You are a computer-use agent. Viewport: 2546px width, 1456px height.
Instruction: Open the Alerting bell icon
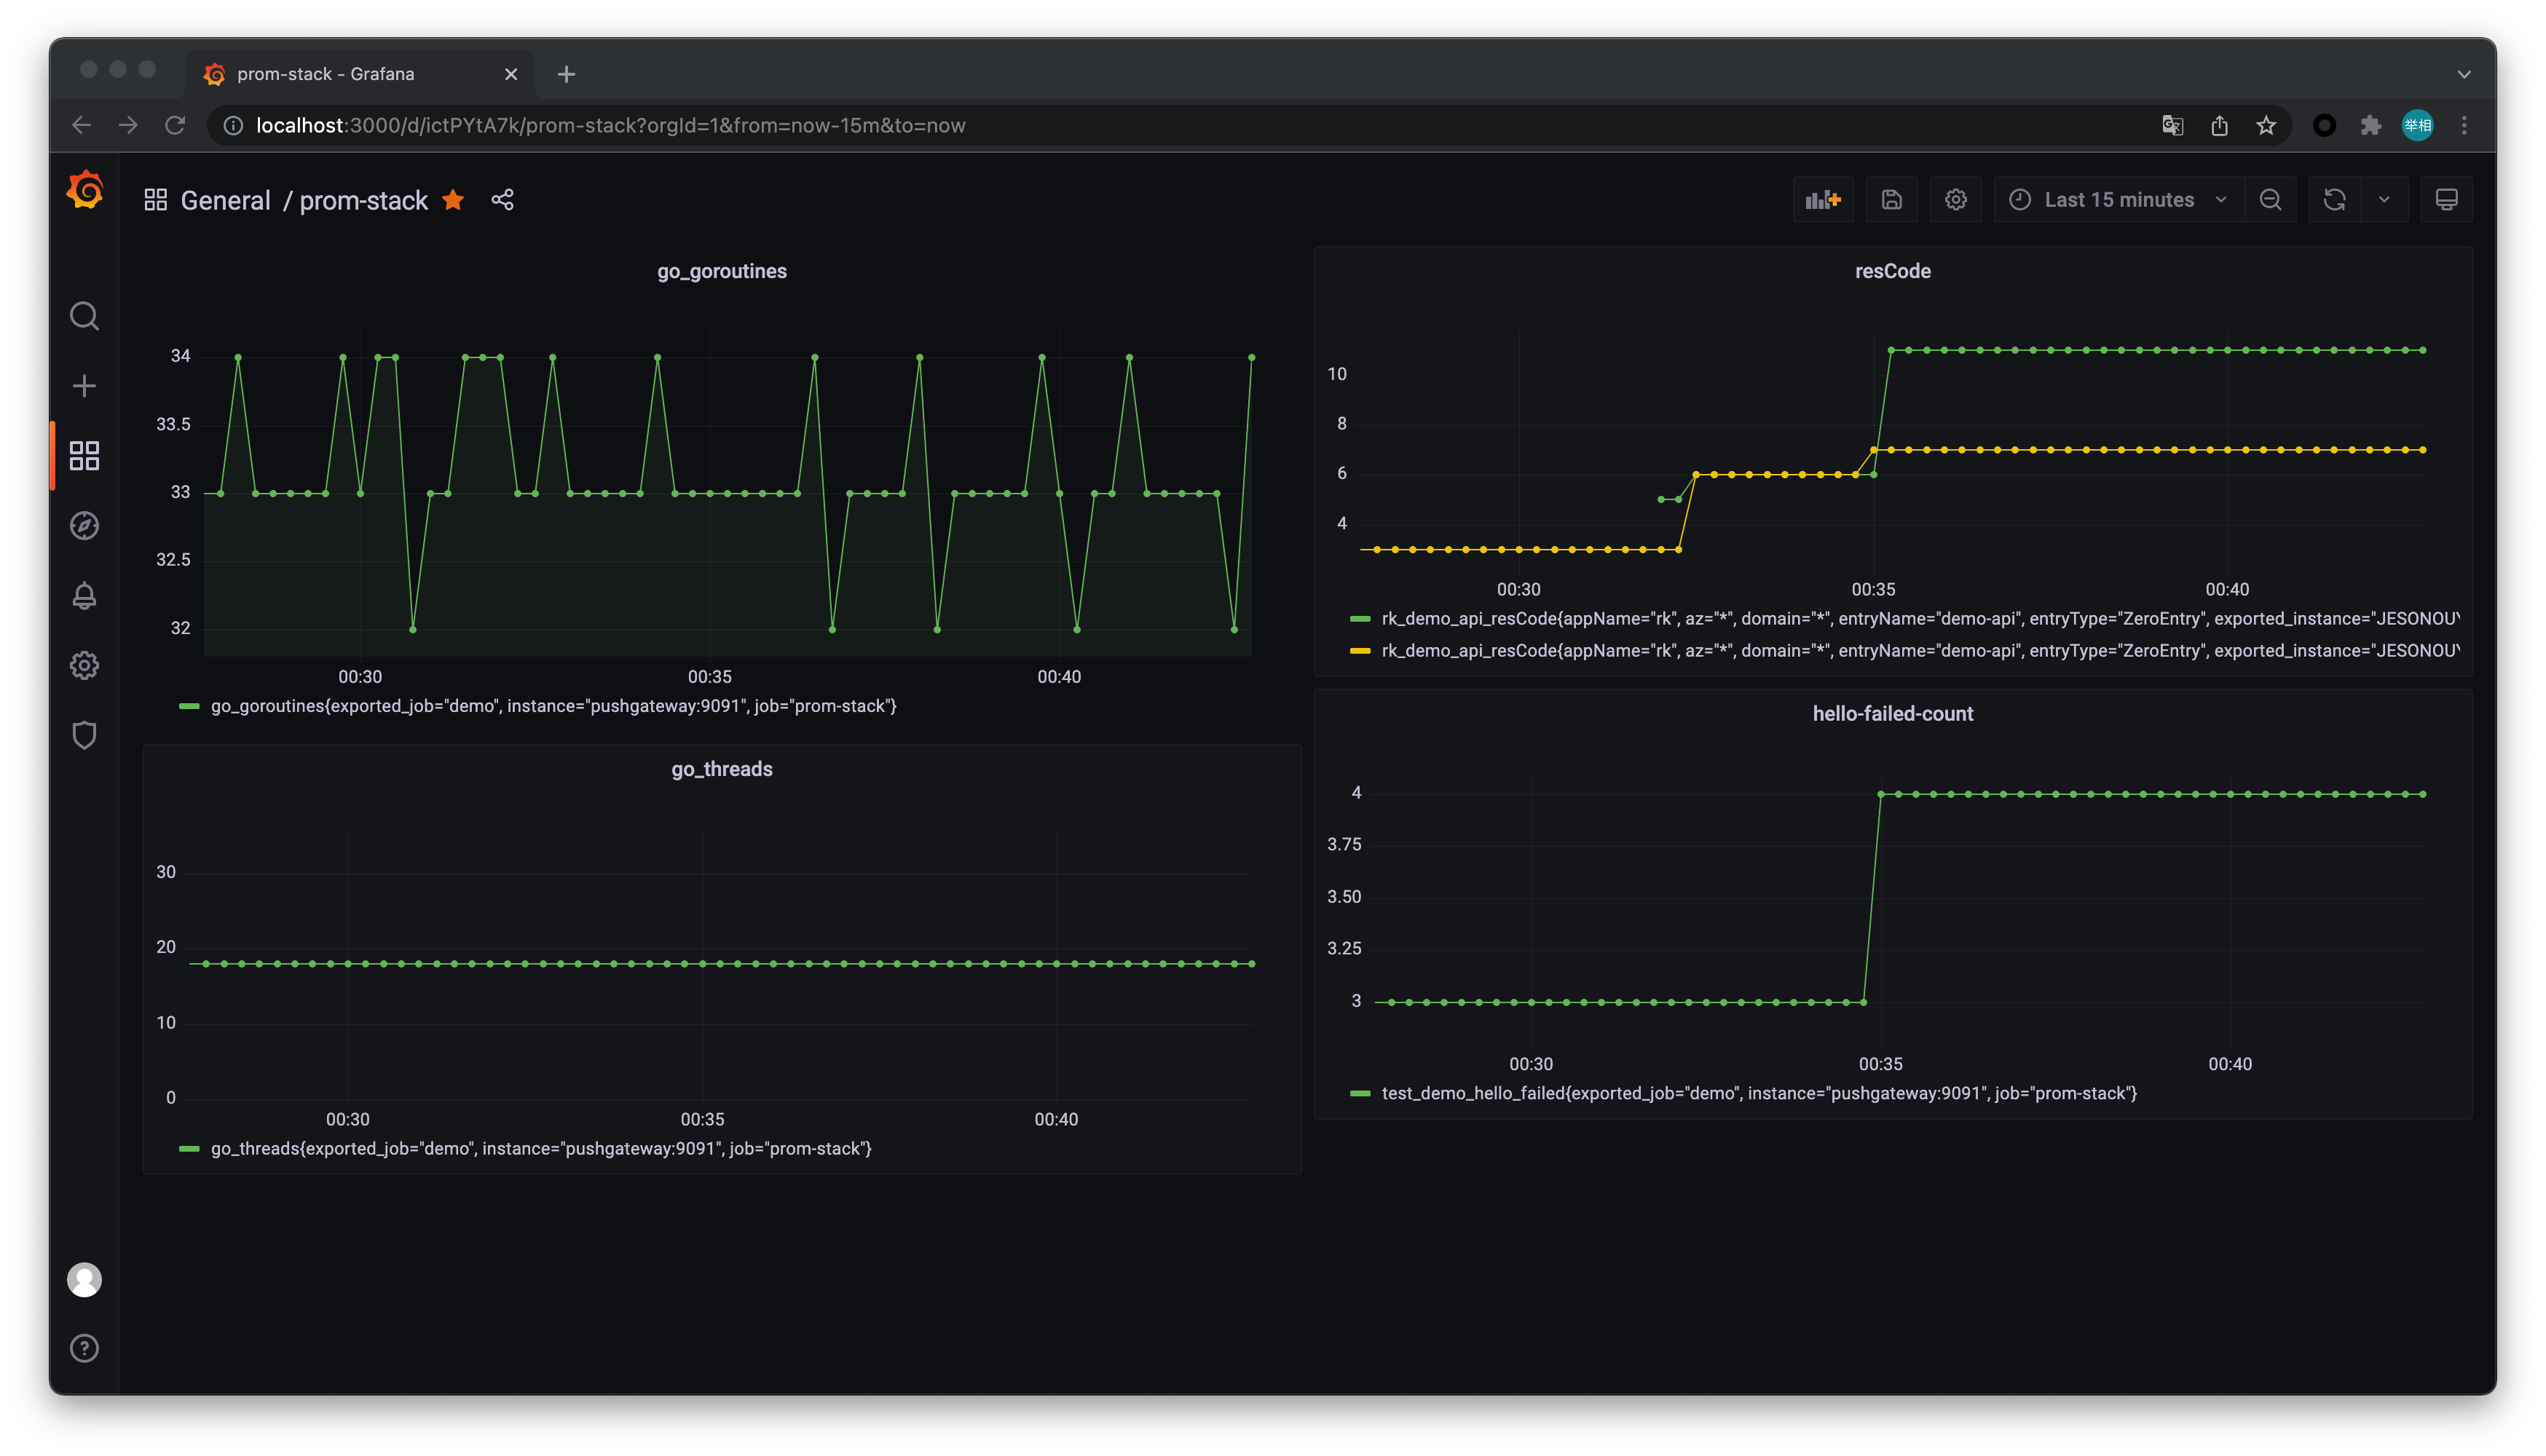point(84,596)
